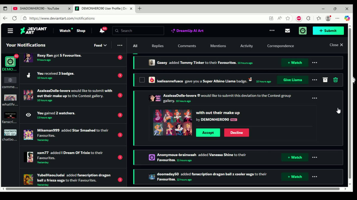The height and width of the screenshot is (200, 357).
Task: Click the horizontal scrollbar at bottom
Action: 173,189
